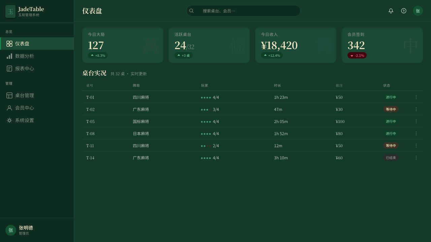Open the 活跃桌台 stat card
Image resolution: width=431 pixels, height=242 pixels.
coord(209,45)
